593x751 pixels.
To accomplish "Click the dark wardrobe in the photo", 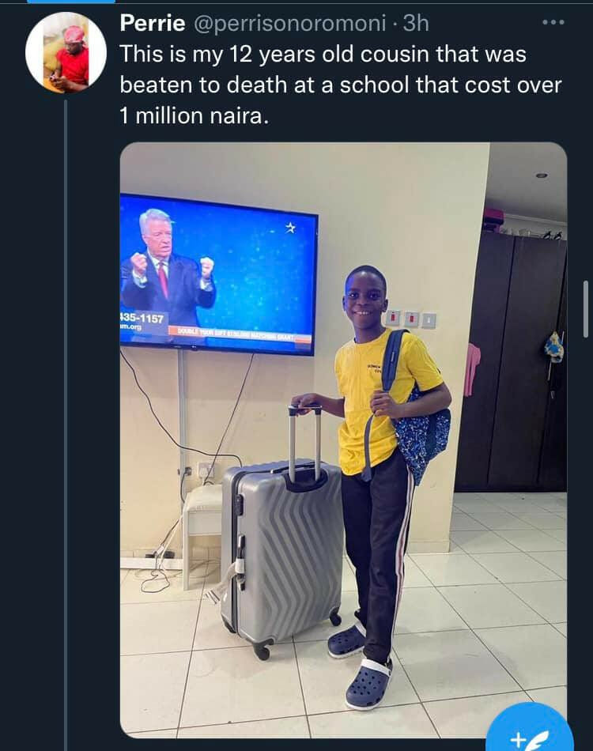I will [x=511, y=362].
